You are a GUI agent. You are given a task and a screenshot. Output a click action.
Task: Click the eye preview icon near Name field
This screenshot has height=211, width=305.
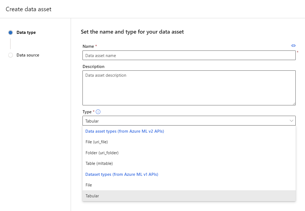293,46
